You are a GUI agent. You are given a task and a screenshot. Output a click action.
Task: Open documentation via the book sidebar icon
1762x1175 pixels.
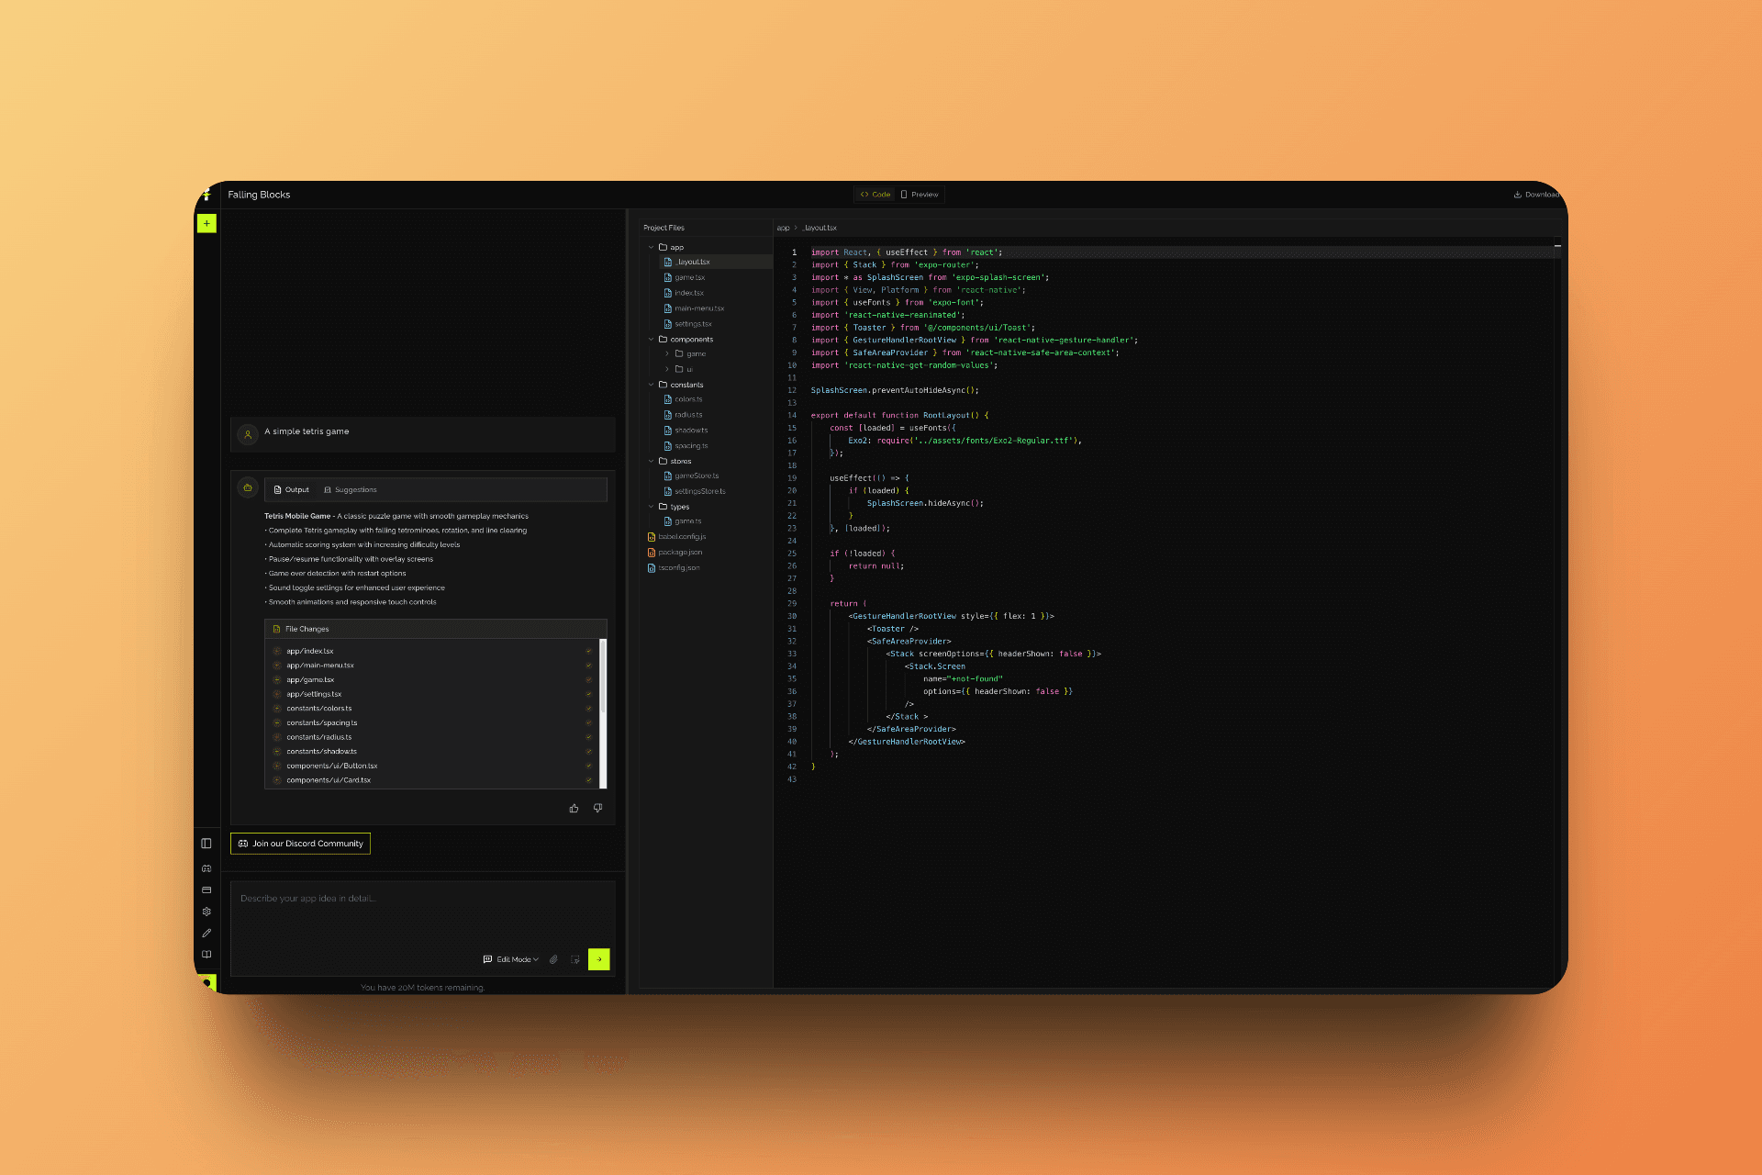(206, 955)
